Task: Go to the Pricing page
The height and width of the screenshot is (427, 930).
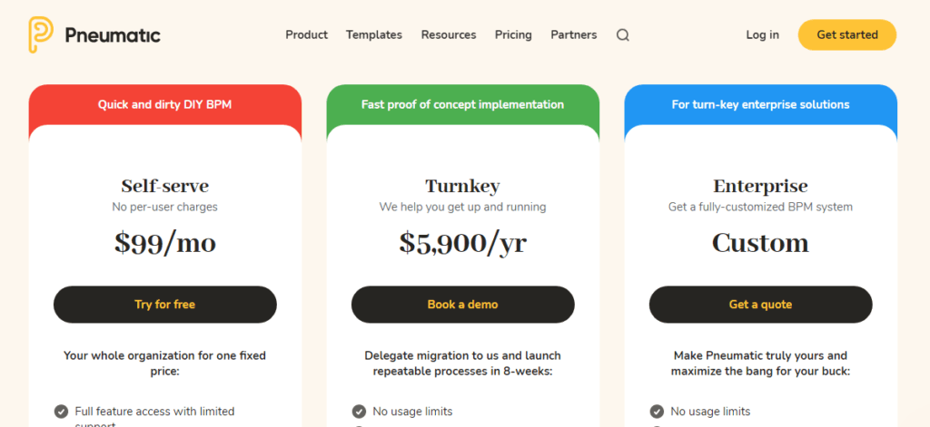Action: point(513,35)
